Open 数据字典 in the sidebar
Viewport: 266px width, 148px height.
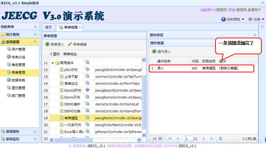[x=18, y=80]
